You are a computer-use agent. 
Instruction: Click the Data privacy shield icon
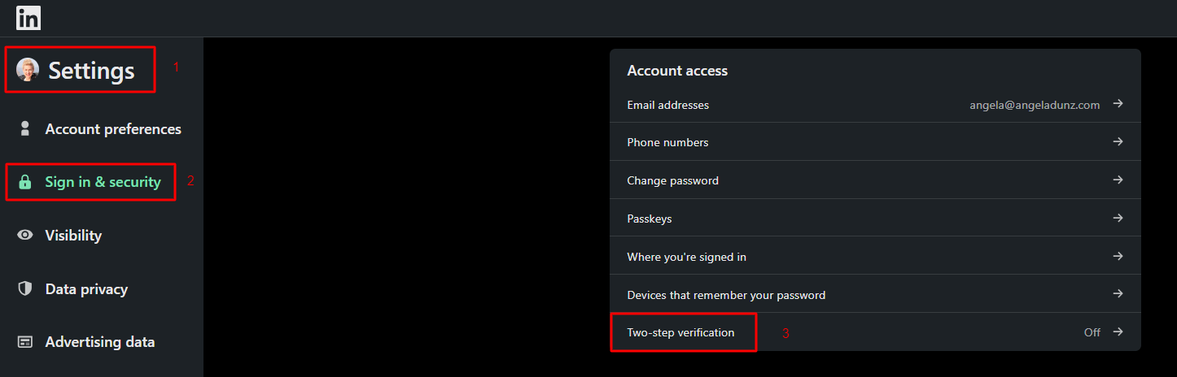pyautogui.click(x=25, y=288)
